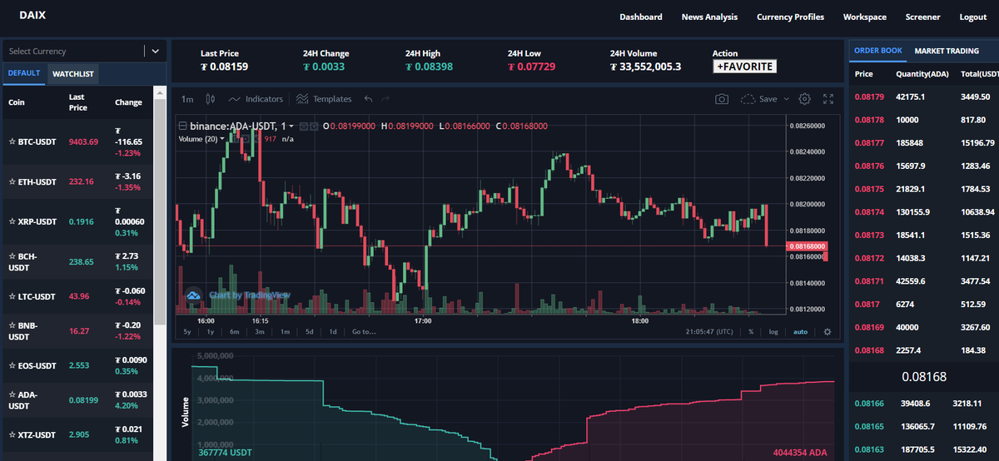Favorite XTZ-USDT with its star
Viewport: 999px width, 461px height.
tap(12, 434)
